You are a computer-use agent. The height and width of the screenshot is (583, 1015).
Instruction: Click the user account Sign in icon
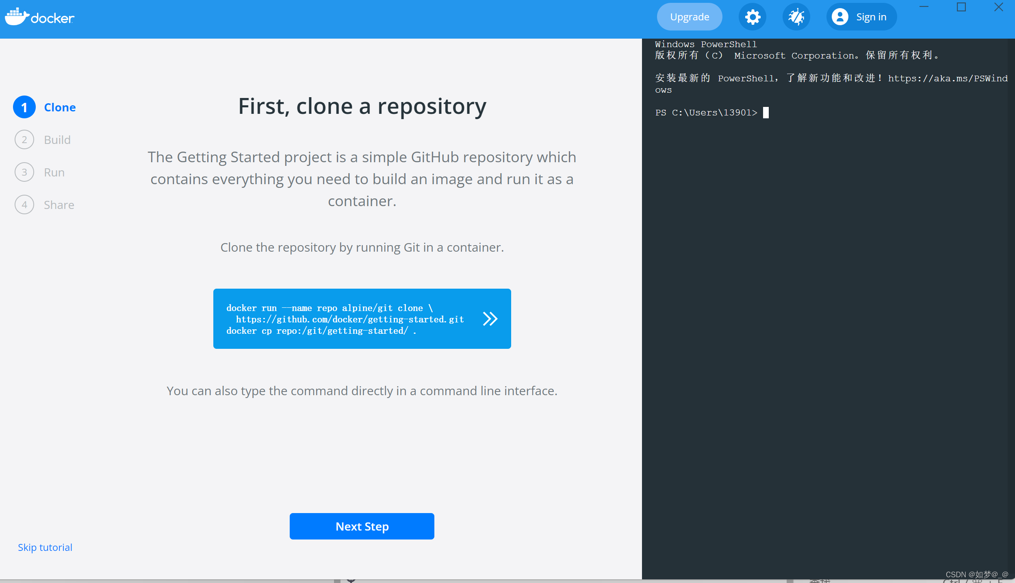[x=840, y=16]
